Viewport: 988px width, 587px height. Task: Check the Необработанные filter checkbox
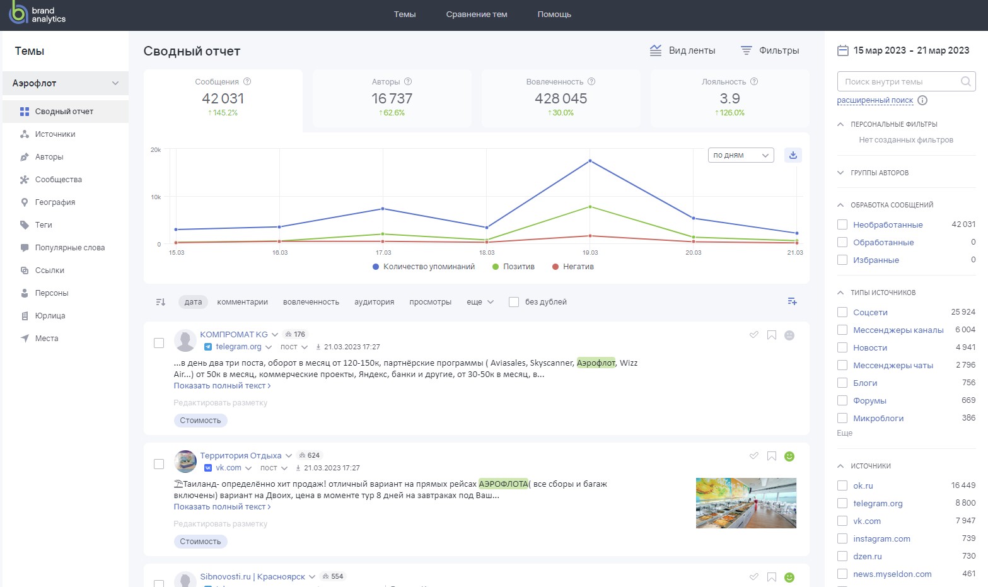pyautogui.click(x=842, y=224)
